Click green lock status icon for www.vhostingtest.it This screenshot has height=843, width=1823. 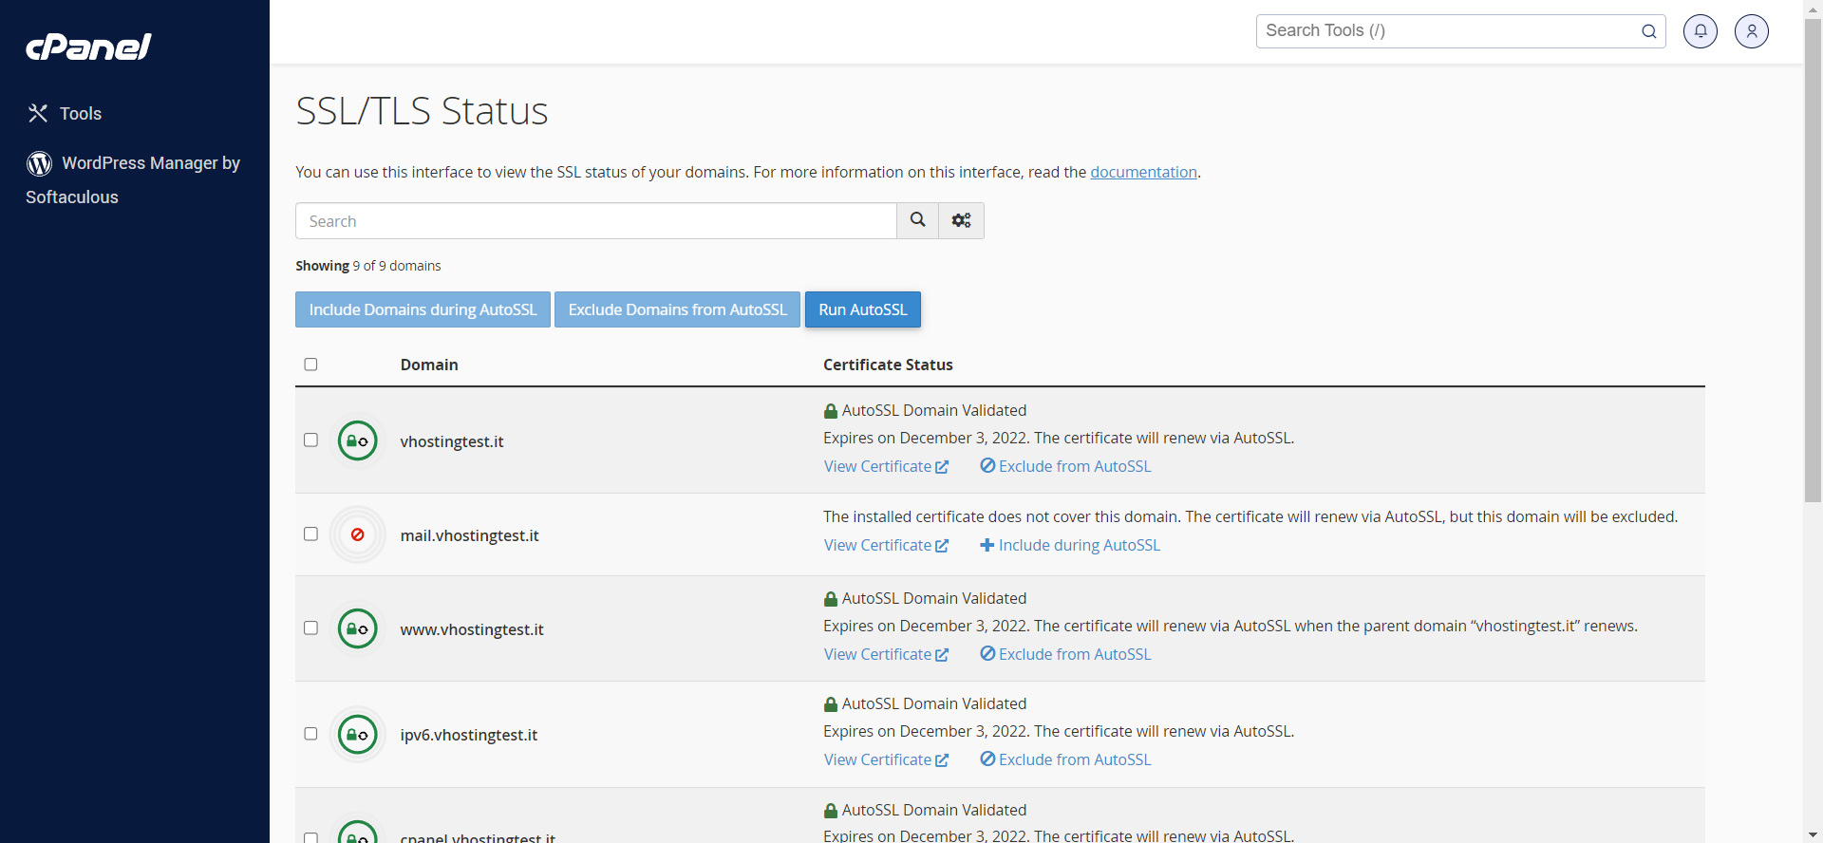(358, 628)
